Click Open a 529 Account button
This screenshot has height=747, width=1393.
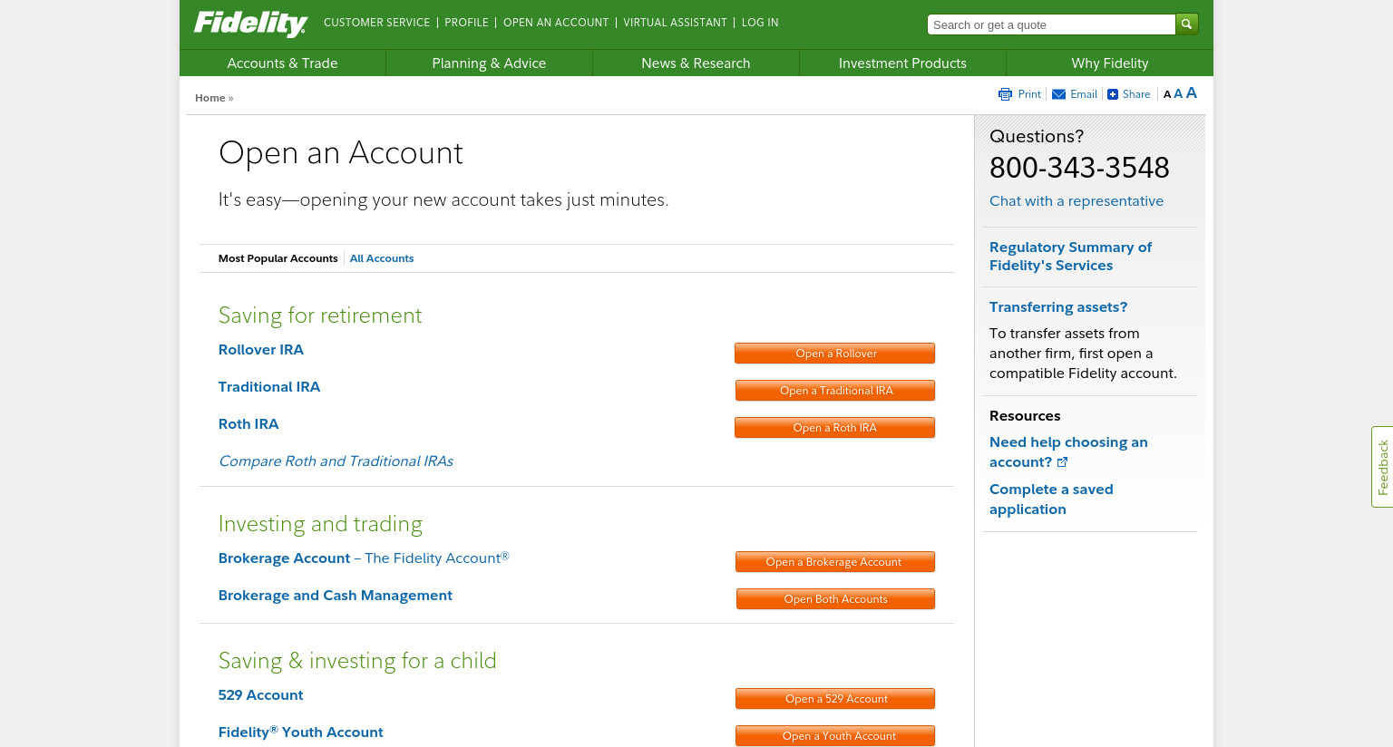[x=835, y=699]
